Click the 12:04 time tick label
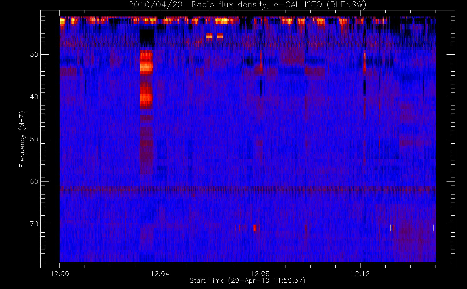Screen dimensions: 467x289 click(160, 274)
